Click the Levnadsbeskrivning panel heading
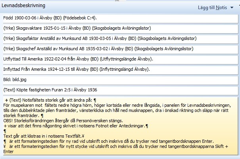The width and height of the screenshot is (240, 159). (23, 6)
